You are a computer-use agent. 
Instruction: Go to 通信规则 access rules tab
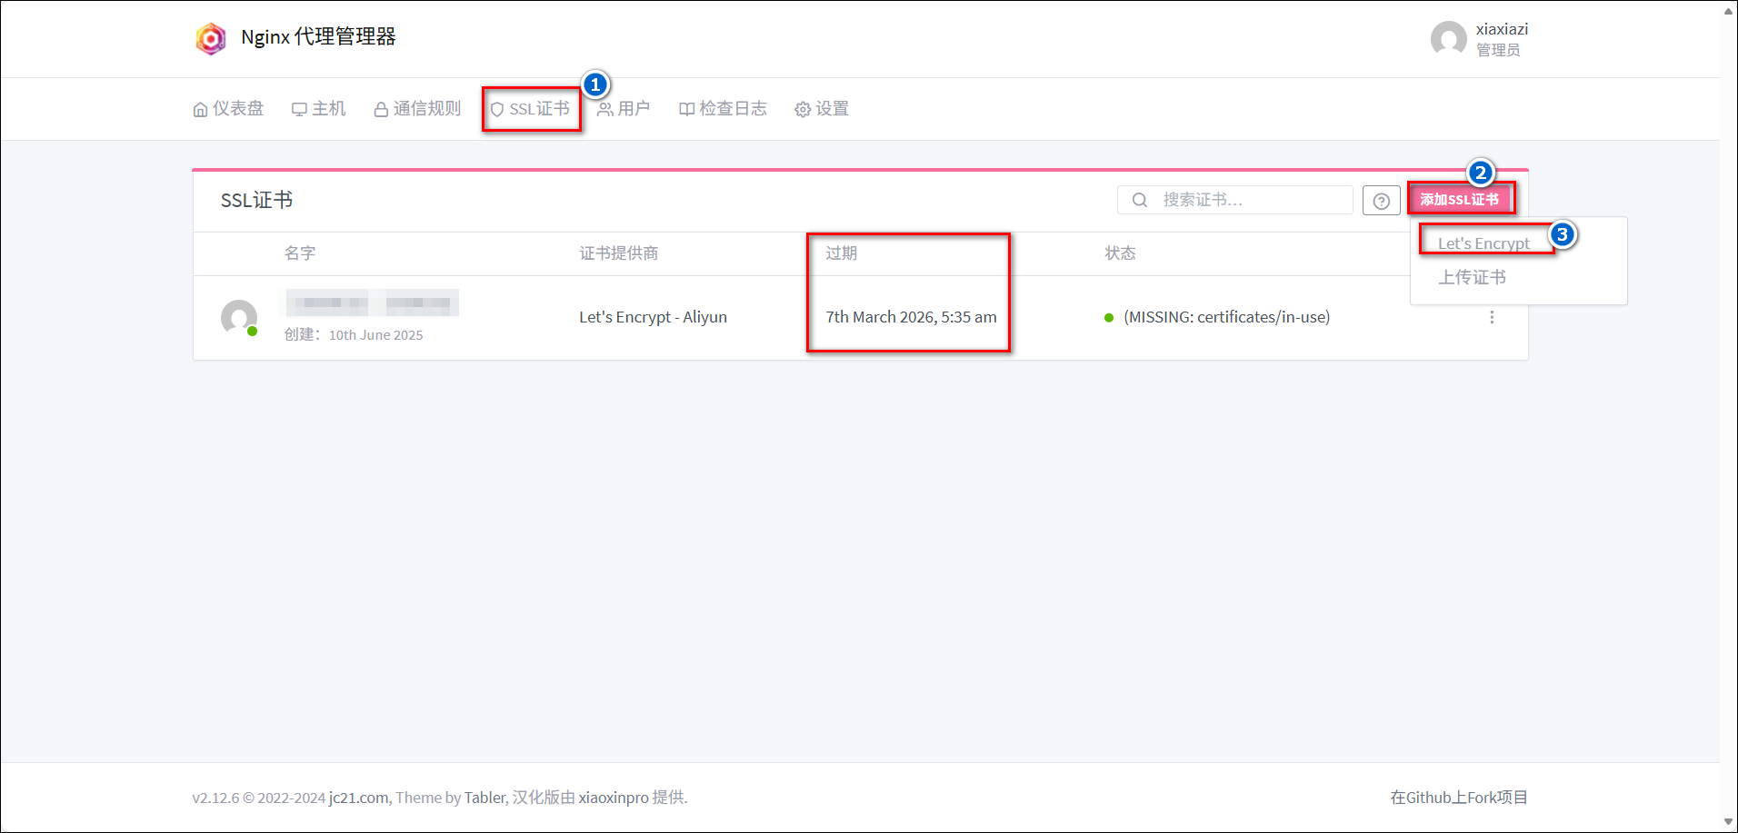(x=417, y=109)
